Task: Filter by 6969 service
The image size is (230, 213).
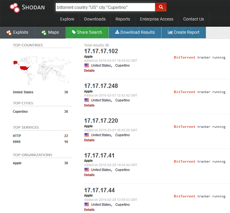Action: [x=17, y=142]
